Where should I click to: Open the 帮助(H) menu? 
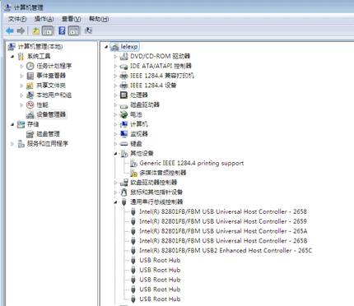[99, 19]
